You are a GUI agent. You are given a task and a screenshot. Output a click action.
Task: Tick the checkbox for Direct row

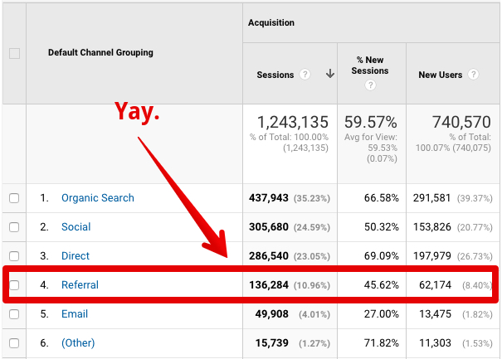13,256
